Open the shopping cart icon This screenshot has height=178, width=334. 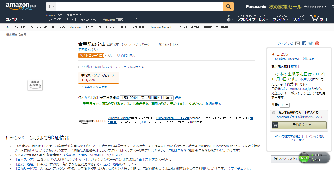[314, 18]
